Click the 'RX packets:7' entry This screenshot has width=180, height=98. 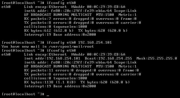click(37, 19)
